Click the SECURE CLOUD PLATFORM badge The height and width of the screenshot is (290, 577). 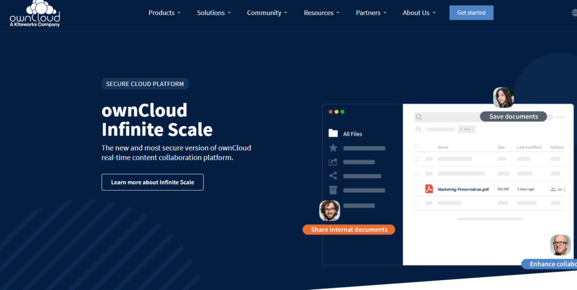[145, 84]
